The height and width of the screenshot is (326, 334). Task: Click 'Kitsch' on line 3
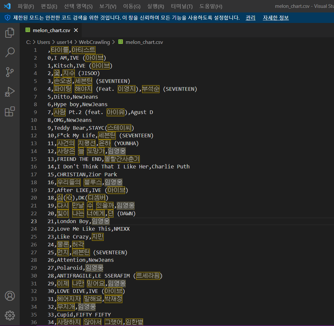[63, 66]
